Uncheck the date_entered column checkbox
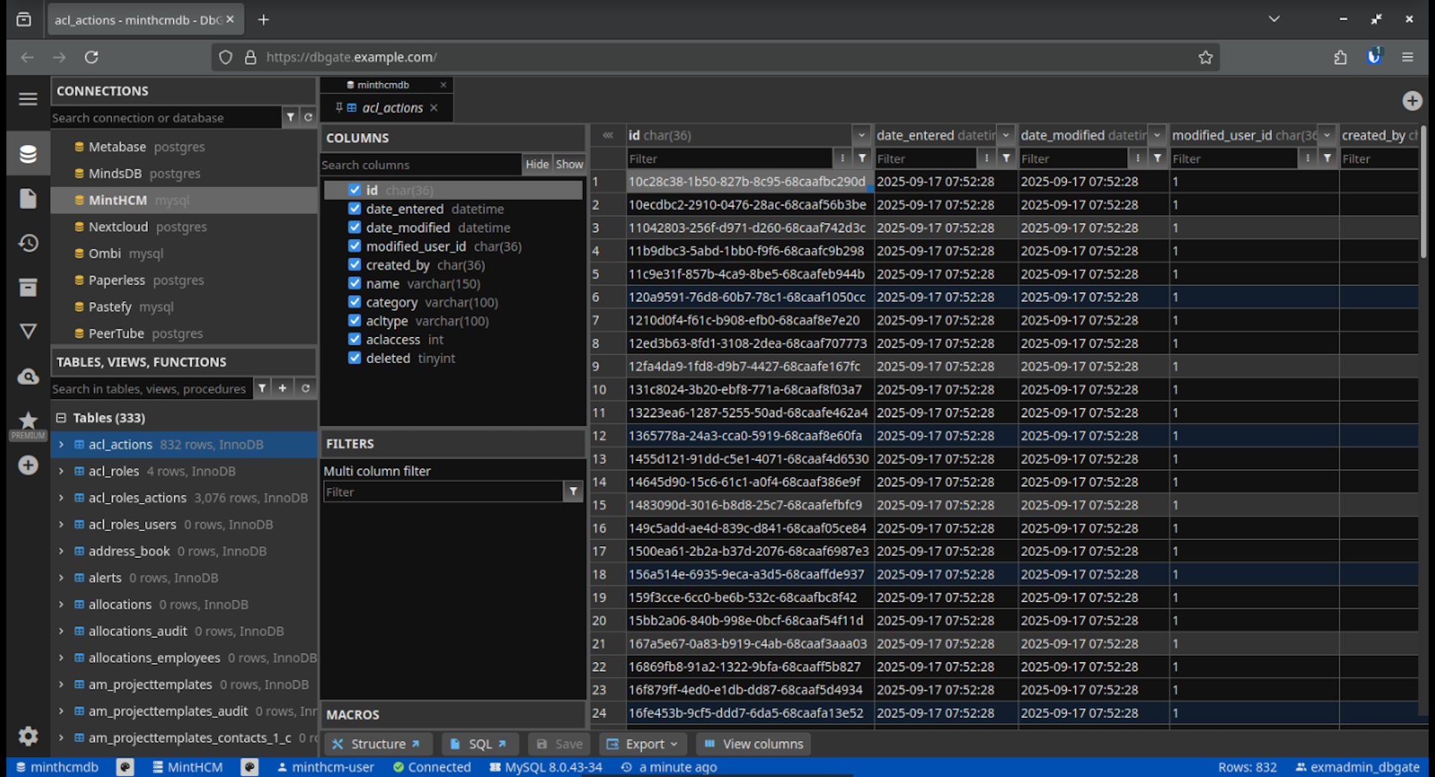1435x777 pixels. [x=355, y=208]
